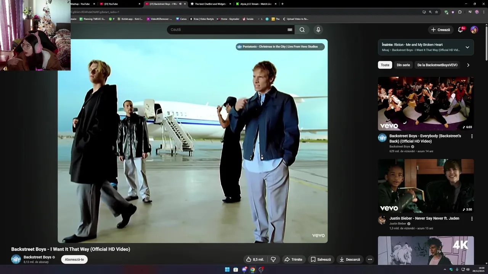This screenshot has width=488, height=274.
Task: Click the 'Creează' create button
Action: [x=440, y=30]
